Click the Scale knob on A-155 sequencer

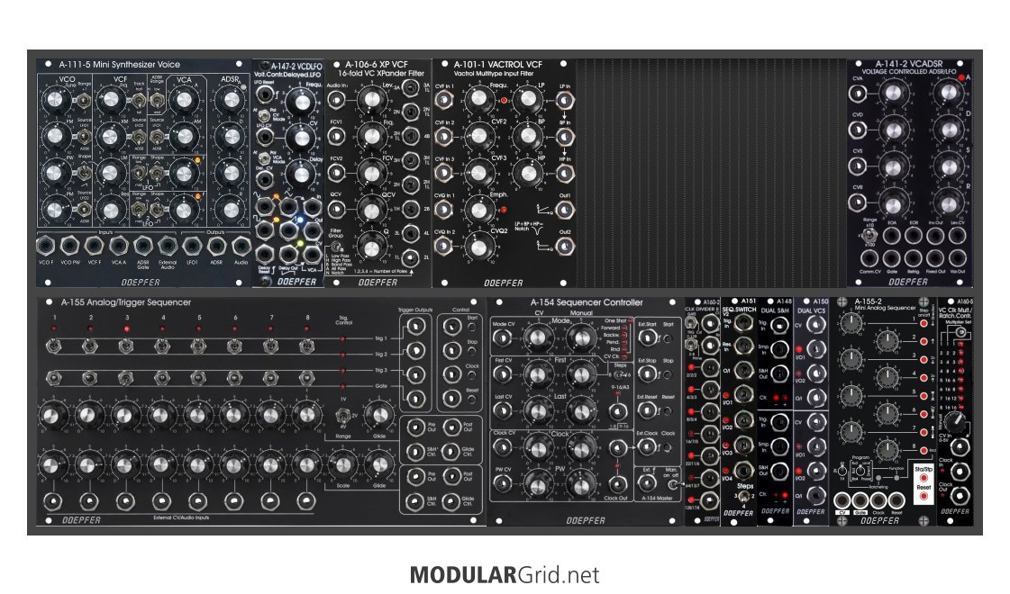343,464
